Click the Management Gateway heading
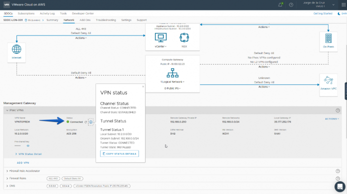347x194 pixels. [x=19, y=103]
